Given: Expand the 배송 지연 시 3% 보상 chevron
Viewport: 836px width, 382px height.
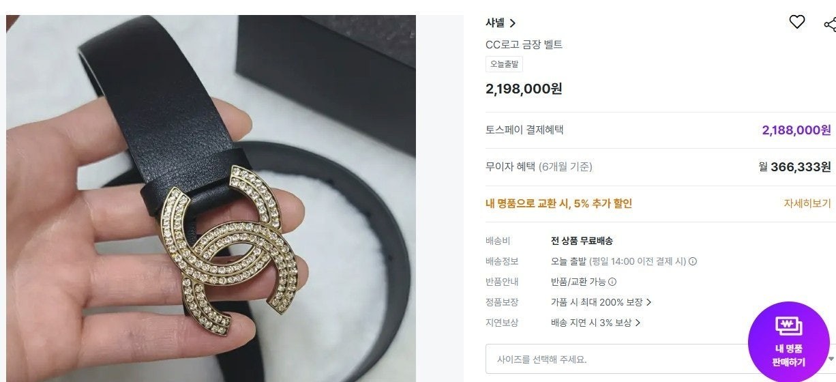Looking at the screenshot, I should pyautogui.click(x=638, y=323).
